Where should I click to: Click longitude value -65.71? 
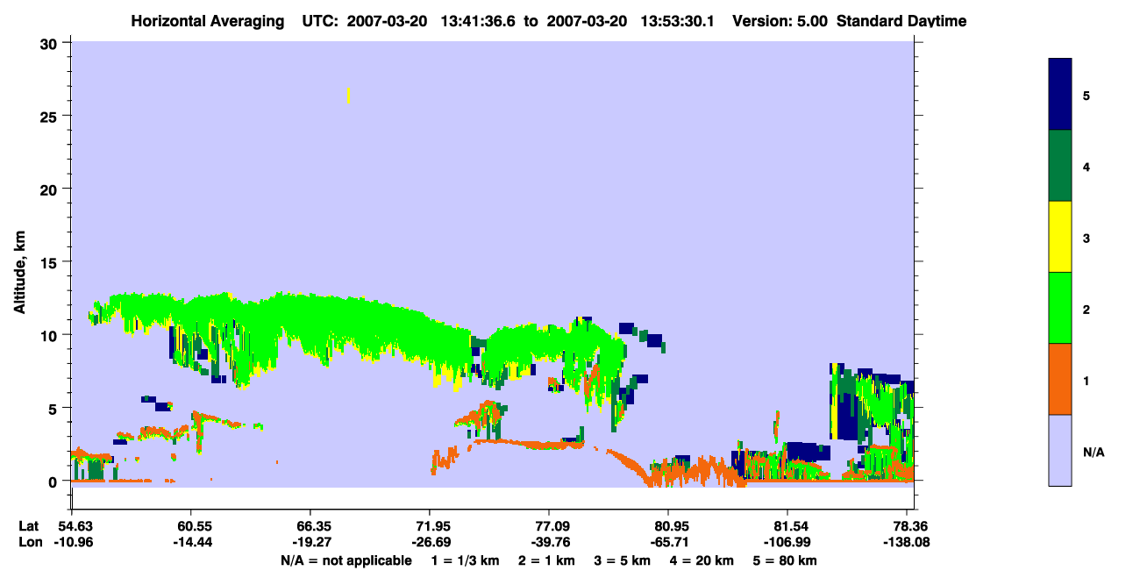click(668, 542)
